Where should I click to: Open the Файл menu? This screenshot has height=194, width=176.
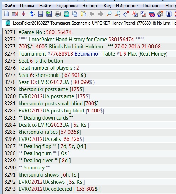10,6
